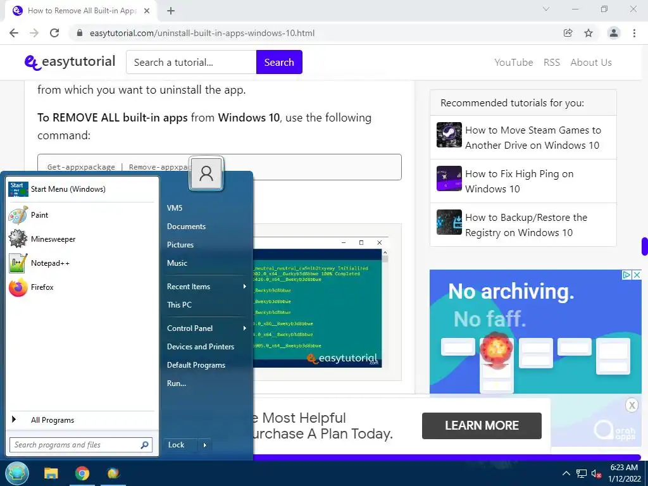Viewport: 648px width, 486px height.
Task: Click the Chrome address bar URL
Action: tap(202, 33)
